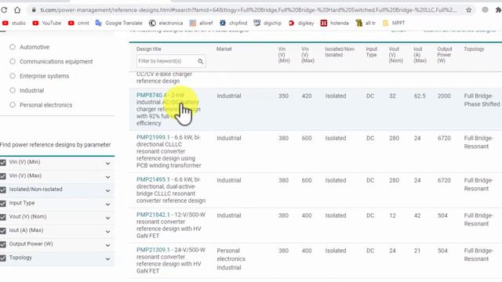Expand the Iout (A) (Max) filter chevron
This screenshot has width=502, height=282.
coord(107,232)
